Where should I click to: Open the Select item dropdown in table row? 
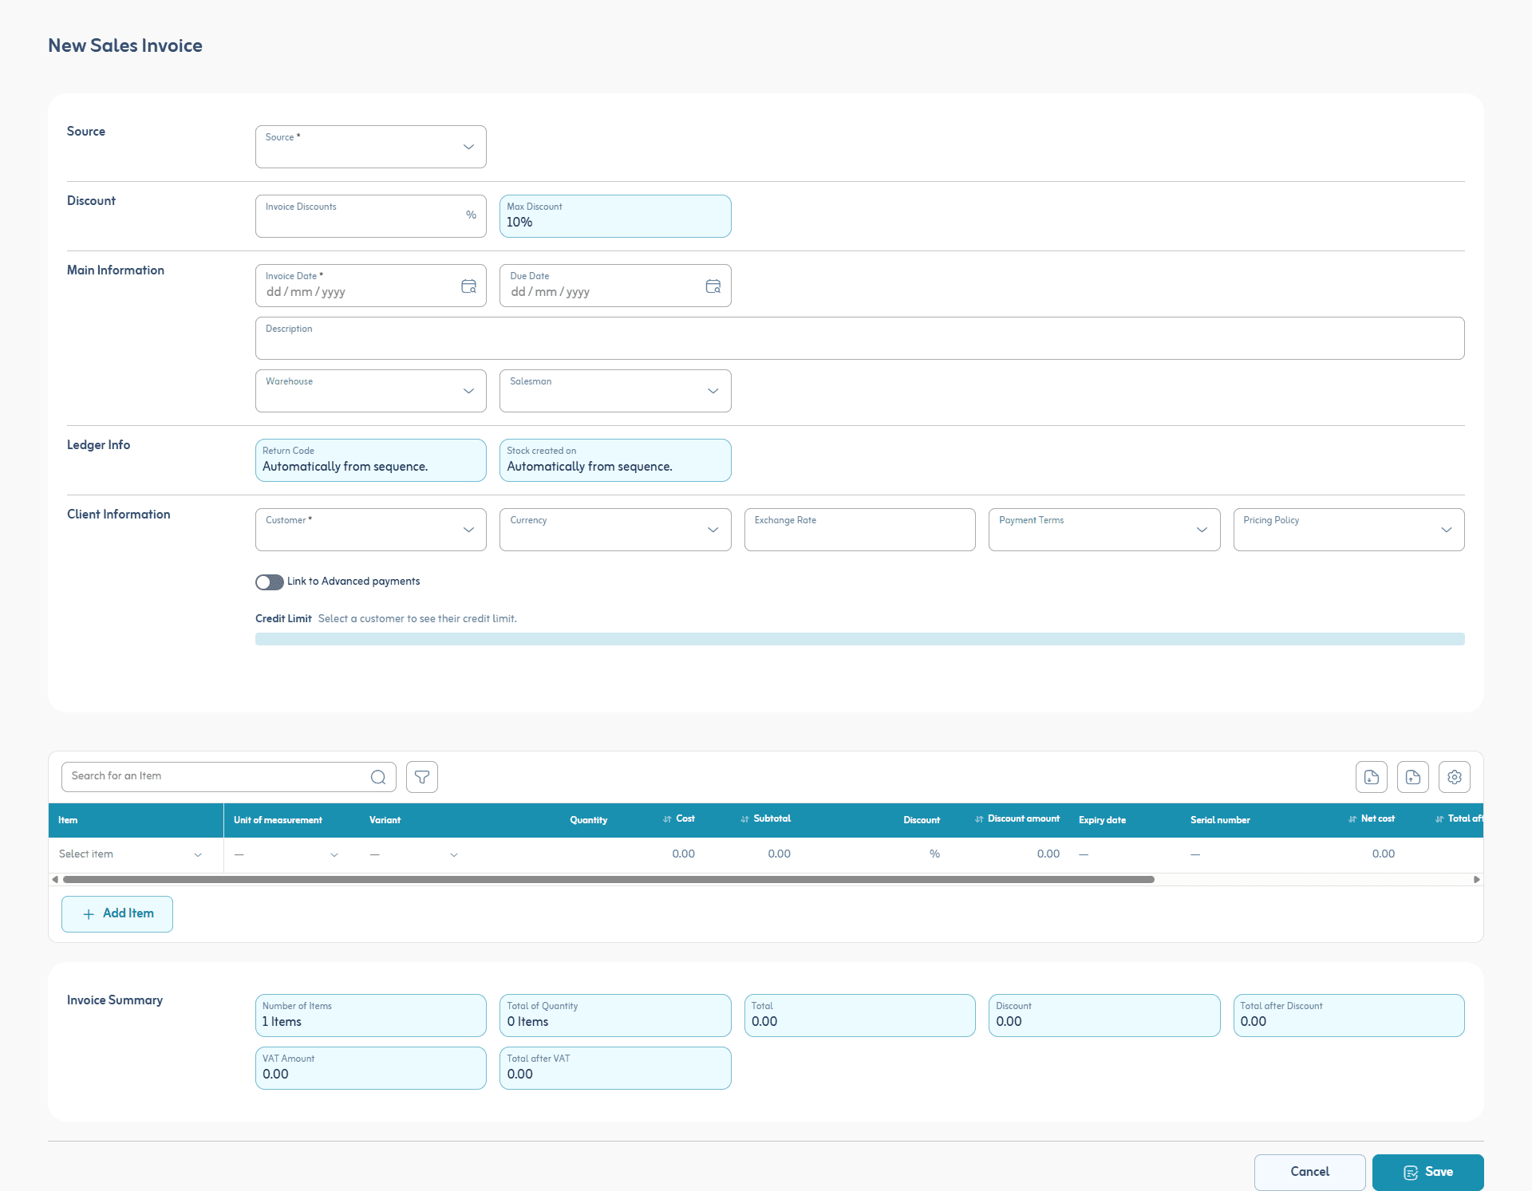click(x=131, y=854)
